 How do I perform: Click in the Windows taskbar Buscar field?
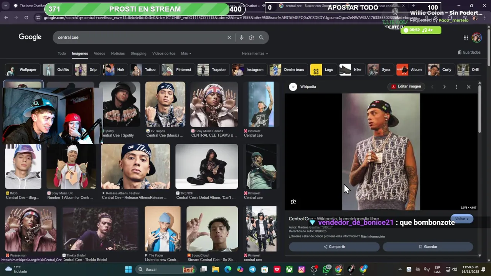[x=166, y=269]
